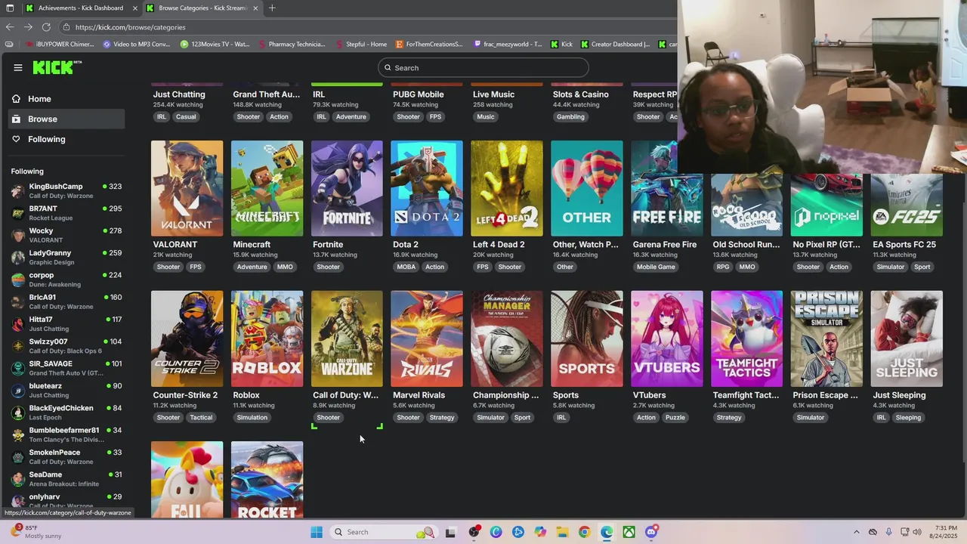Select the Music tag under Live Music

tap(486, 117)
